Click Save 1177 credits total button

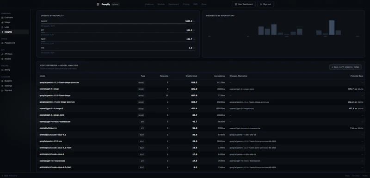(x=345, y=67)
